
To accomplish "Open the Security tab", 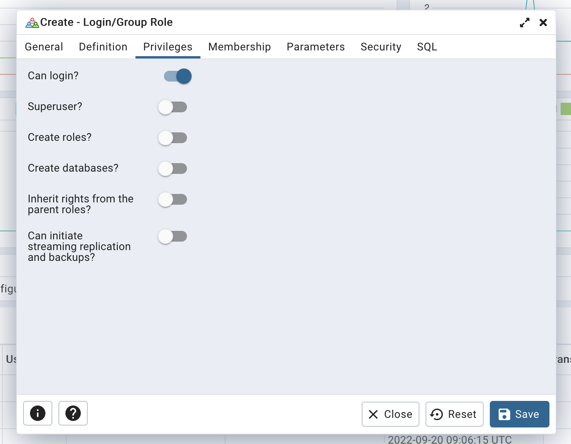I will tap(381, 47).
